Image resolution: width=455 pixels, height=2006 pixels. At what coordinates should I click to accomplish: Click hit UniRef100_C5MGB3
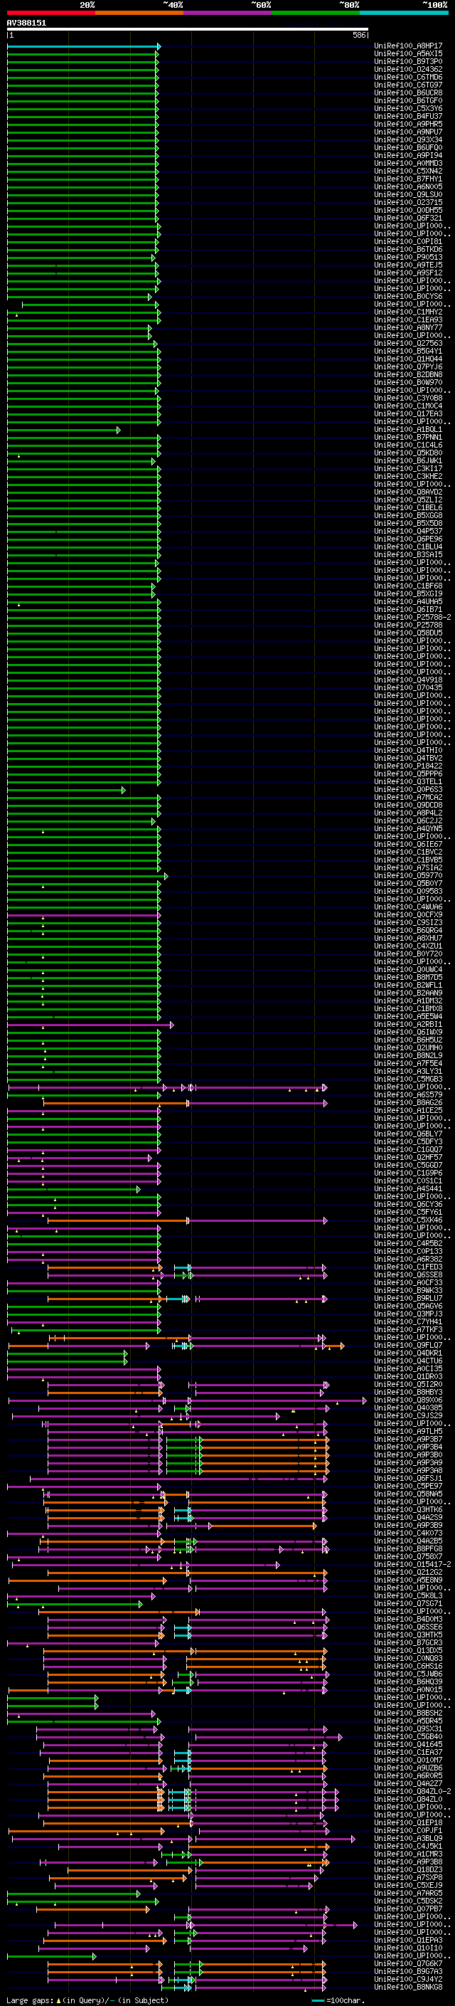pyautogui.click(x=407, y=1079)
